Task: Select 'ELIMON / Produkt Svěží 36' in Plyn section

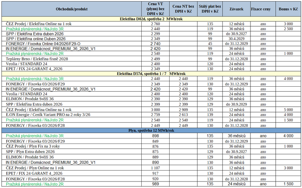Action: pos(30,157)
